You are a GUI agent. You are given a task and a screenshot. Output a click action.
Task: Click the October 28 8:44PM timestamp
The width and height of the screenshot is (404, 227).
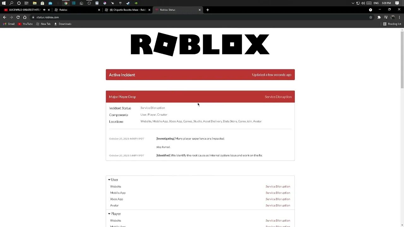pos(127,155)
